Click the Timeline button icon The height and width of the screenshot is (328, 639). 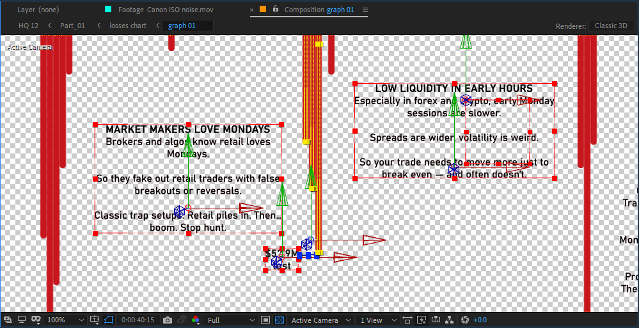click(x=436, y=320)
